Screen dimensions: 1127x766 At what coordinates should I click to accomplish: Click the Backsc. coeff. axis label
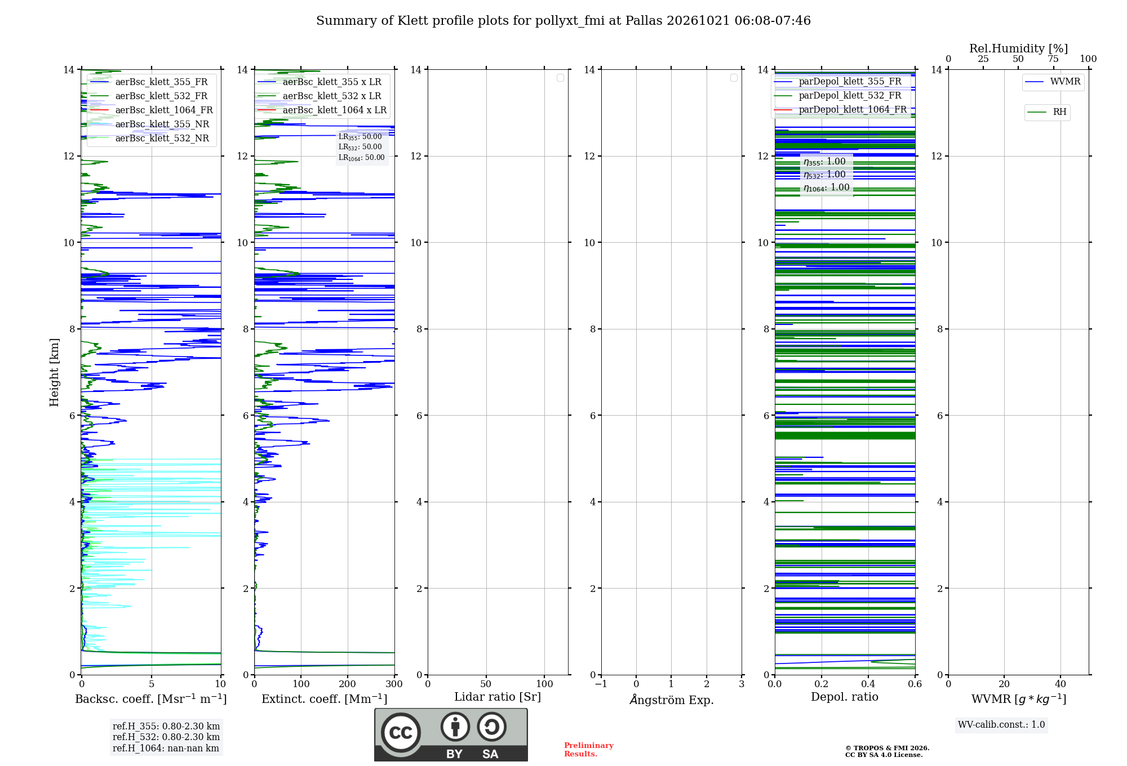151,699
